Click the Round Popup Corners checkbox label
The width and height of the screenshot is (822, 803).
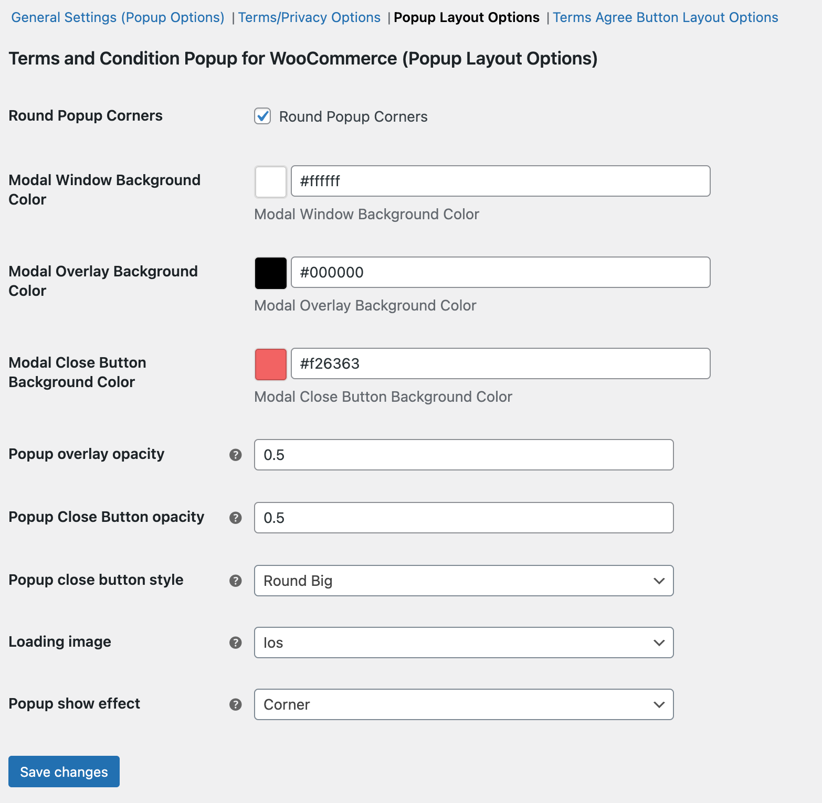[353, 116]
